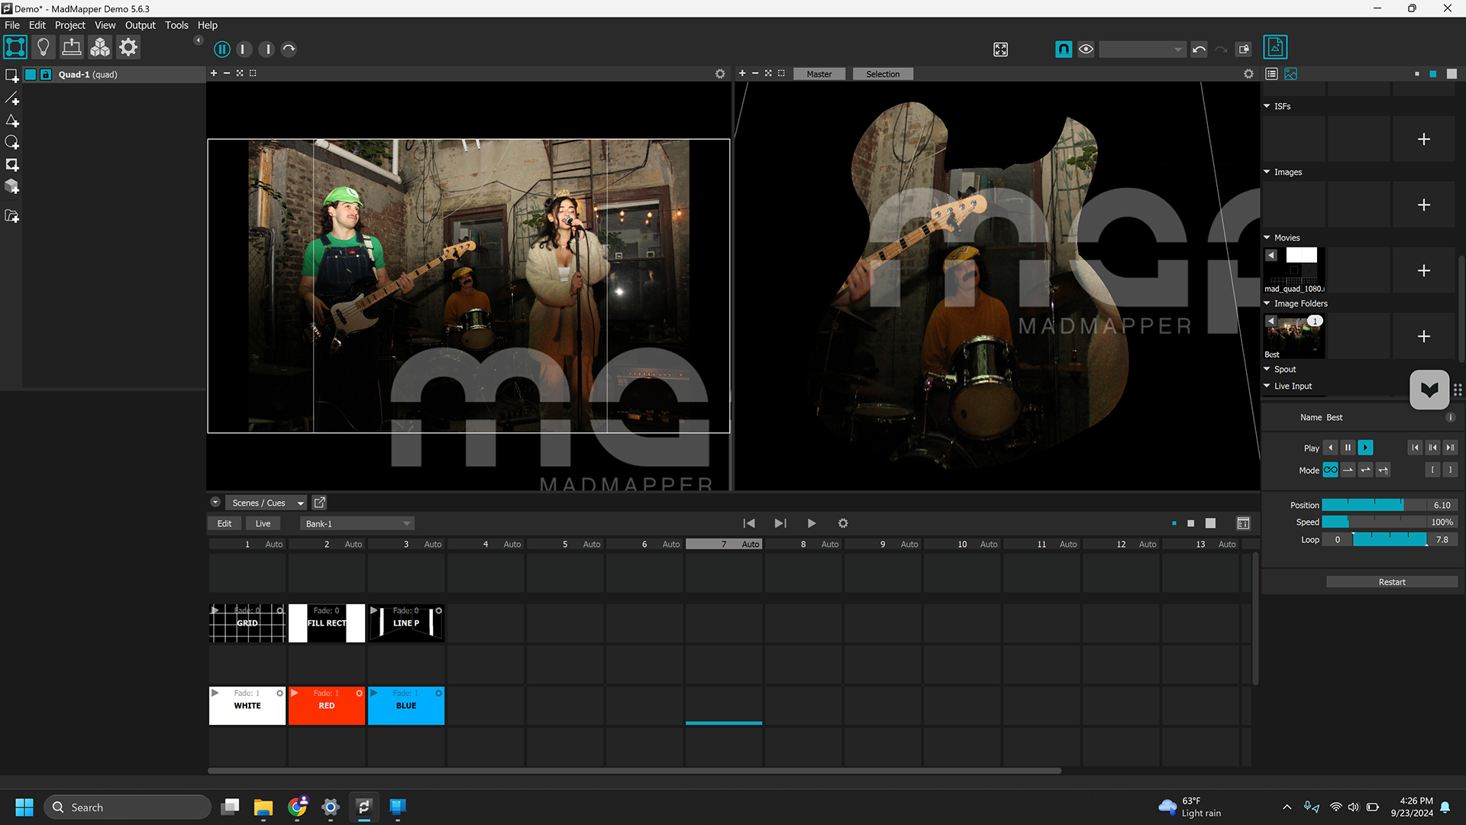Open the Bank-1 dropdown
This screenshot has width=1466, height=825.
coord(357,523)
